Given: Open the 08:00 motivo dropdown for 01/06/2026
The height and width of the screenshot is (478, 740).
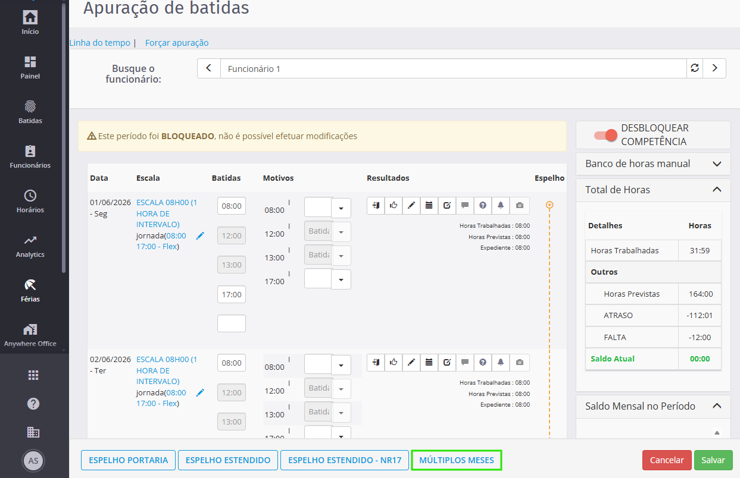Looking at the screenshot, I should point(341,208).
